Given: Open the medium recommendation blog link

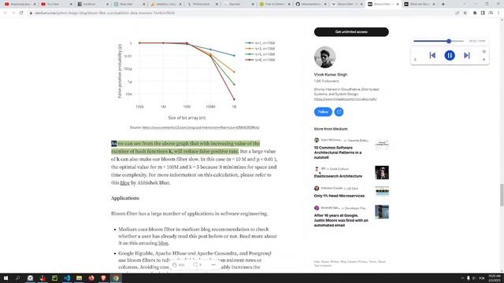Looking at the screenshot, I should click(163, 243).
